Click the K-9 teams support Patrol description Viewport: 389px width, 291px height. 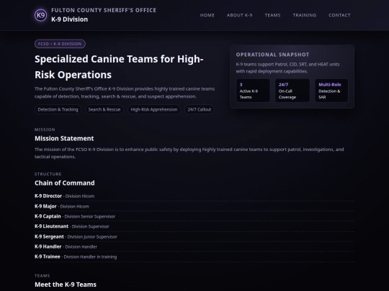coord(287,68)
